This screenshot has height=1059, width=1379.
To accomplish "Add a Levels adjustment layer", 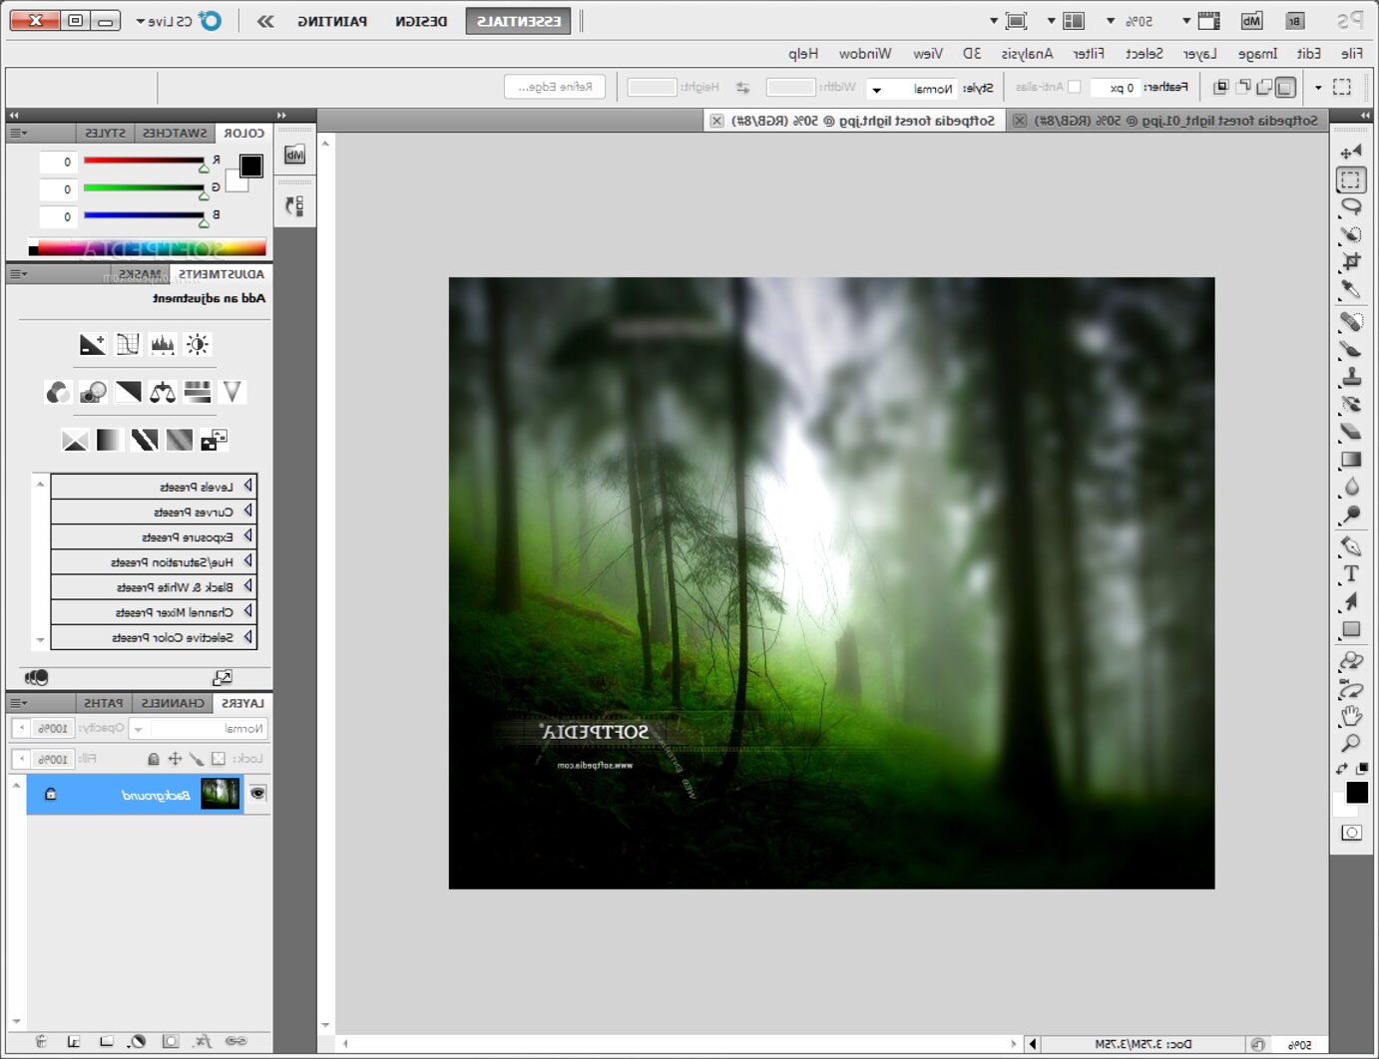I will 163,345.
